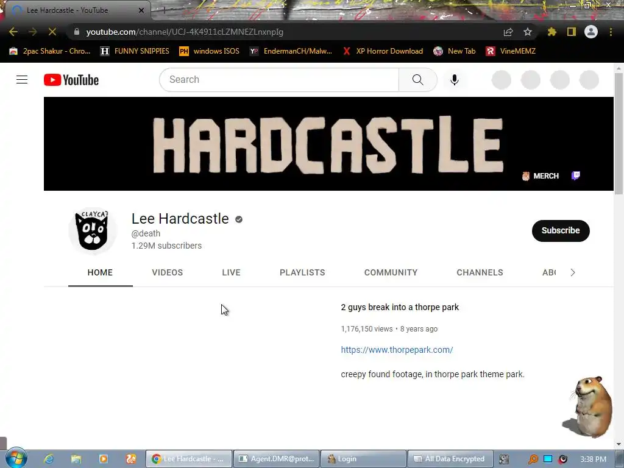This screenshot has width=624, height=468.
Task: Go to the COMMUNITY tab
Action: pyautogui.click(x=391, y=272)
